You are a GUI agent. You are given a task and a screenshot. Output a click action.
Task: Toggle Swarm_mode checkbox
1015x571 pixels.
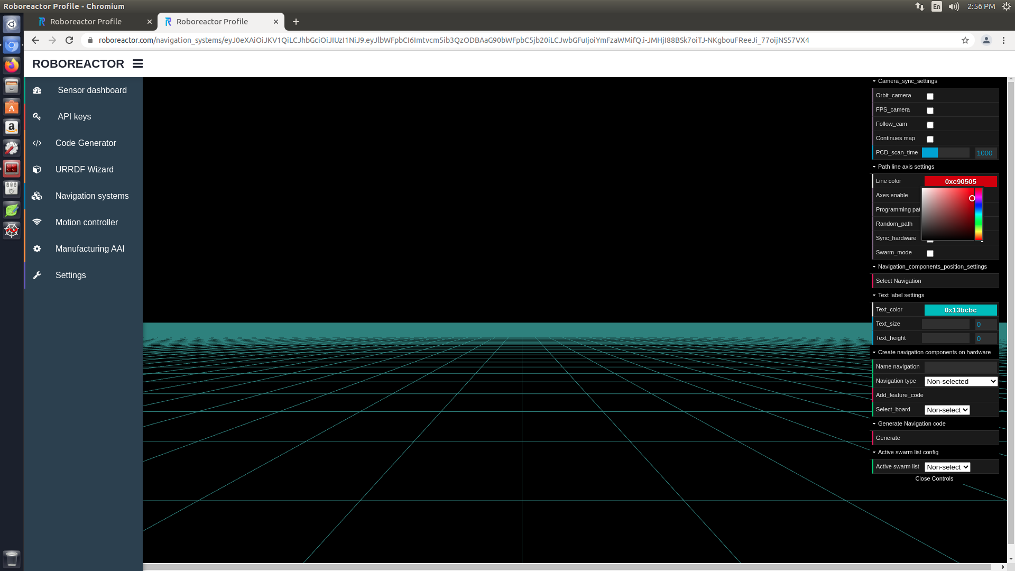[930, 253]
